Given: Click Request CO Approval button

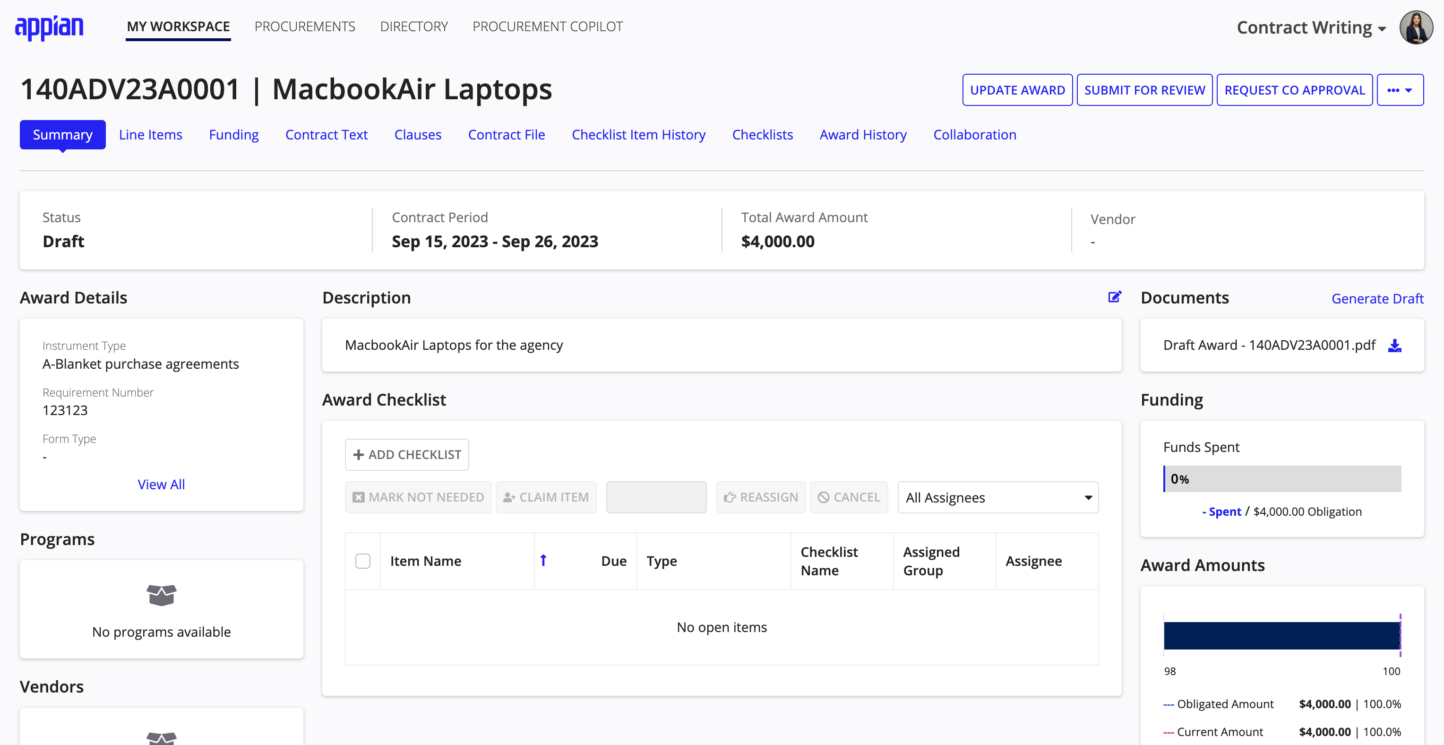Looking at the screenshot, I should (x=1294, y=90).
